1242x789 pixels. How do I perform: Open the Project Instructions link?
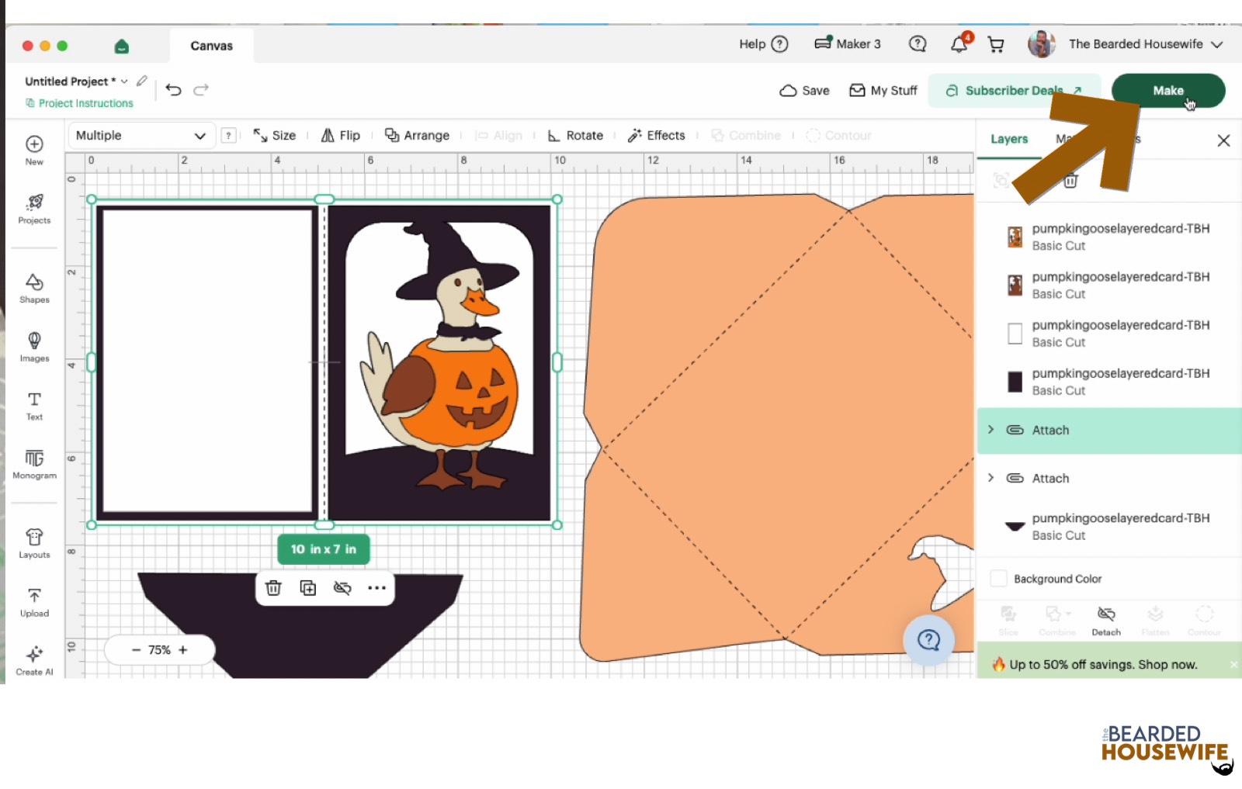[79, 103]
